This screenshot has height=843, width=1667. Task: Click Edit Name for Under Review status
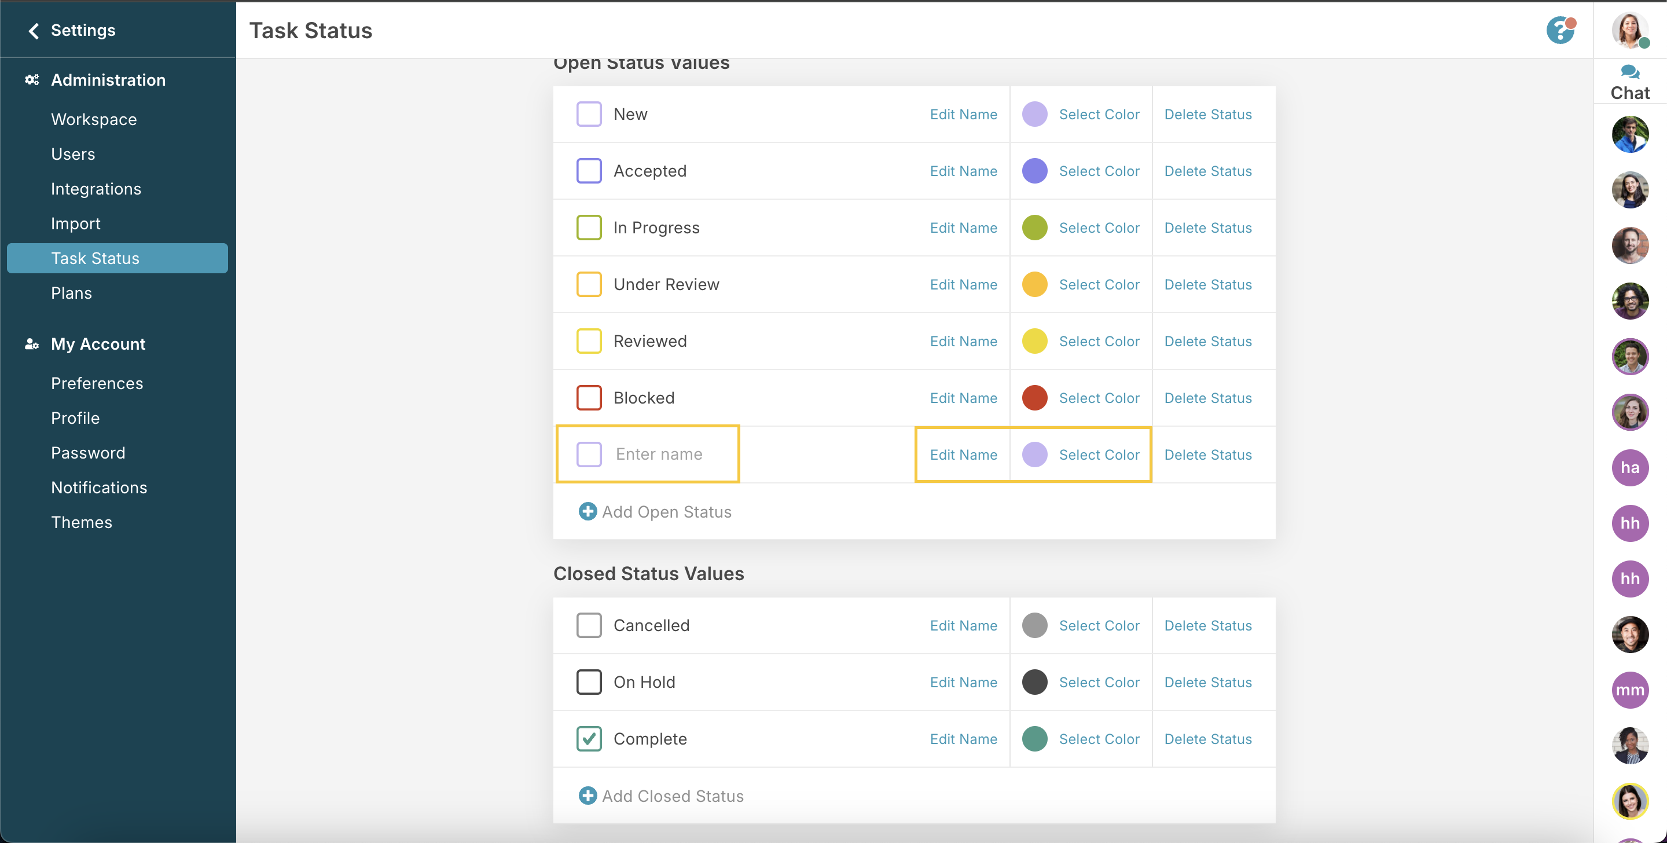click(x=963, y=284)
